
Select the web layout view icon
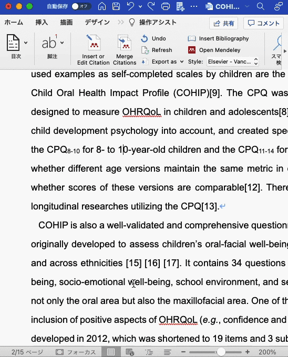click(130, 352)
